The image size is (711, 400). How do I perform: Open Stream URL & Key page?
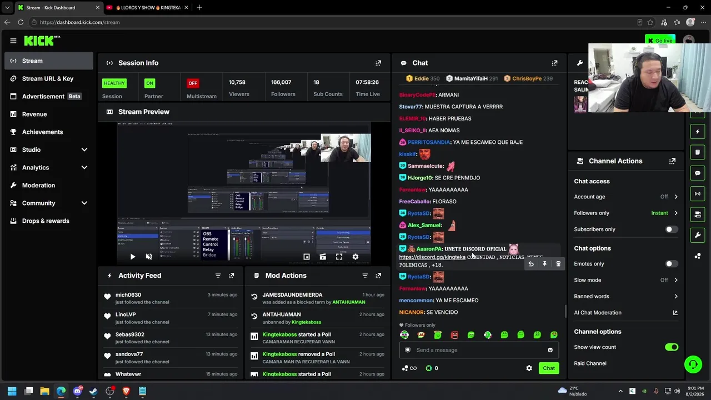tap(49, 78)
